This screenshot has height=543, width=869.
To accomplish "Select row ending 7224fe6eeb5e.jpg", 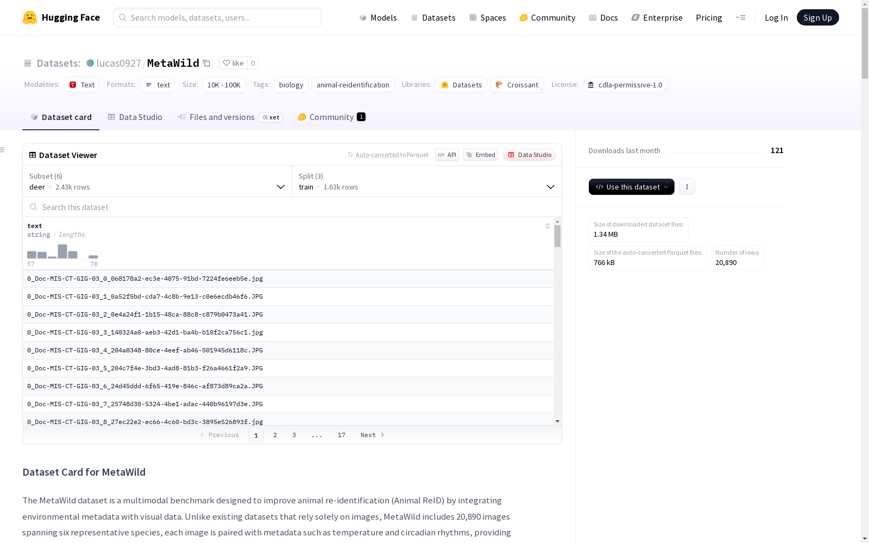I will pyautogui.click(x=288, y=279).
